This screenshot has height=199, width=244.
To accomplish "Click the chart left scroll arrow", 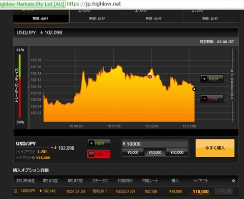I will (28, 87).
